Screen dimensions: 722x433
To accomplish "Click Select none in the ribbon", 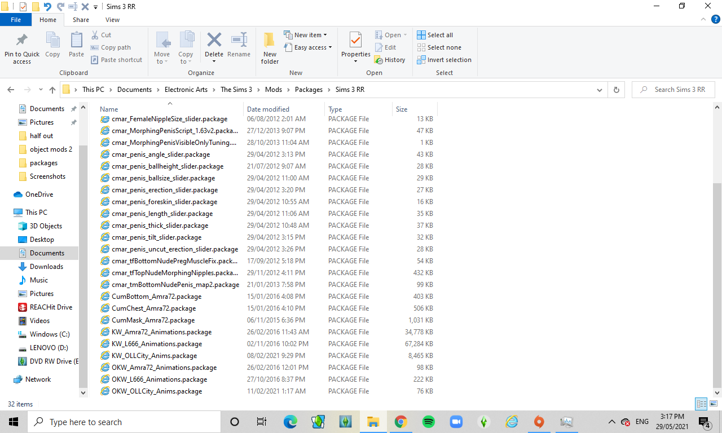I will point(439,47).
